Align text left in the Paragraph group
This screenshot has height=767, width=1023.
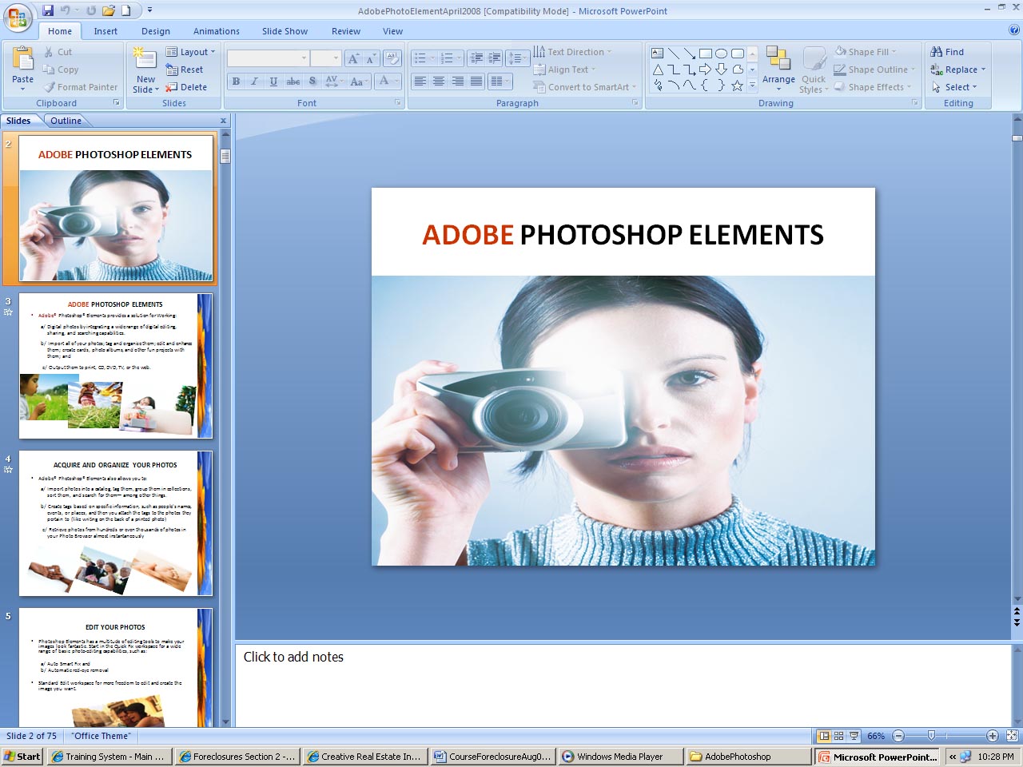pos(420,81)
